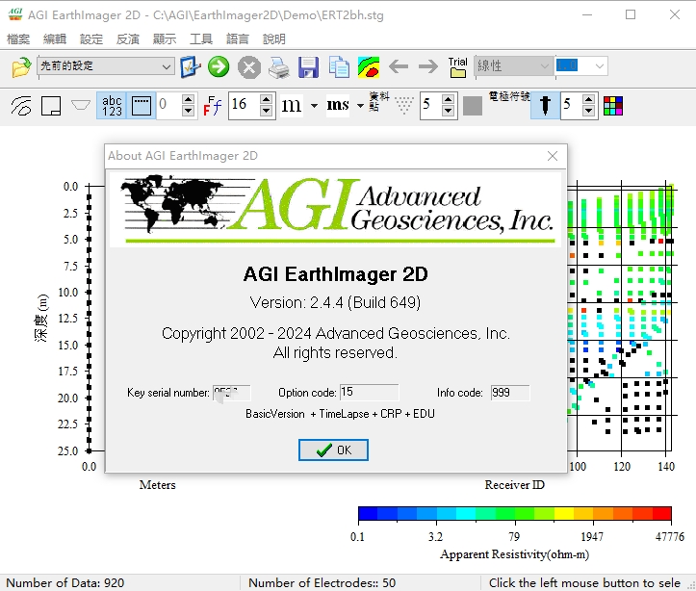Click the gray square swatch
The height and width of the screenshot is (591, 696).
[x=473, y=106]
